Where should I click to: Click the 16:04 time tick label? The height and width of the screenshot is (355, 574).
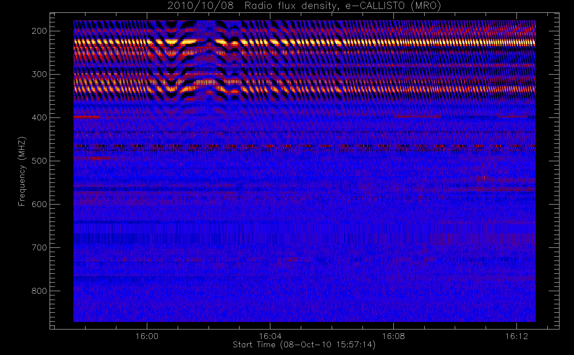(x=270, y=336)
